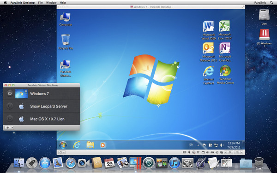Click the Windows taskbar clock showing 12:36 PM
The image size is (277, 173).
[234, 145]
